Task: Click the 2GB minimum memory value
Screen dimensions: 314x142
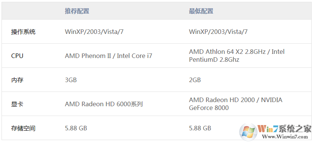Action: point(195,80)
